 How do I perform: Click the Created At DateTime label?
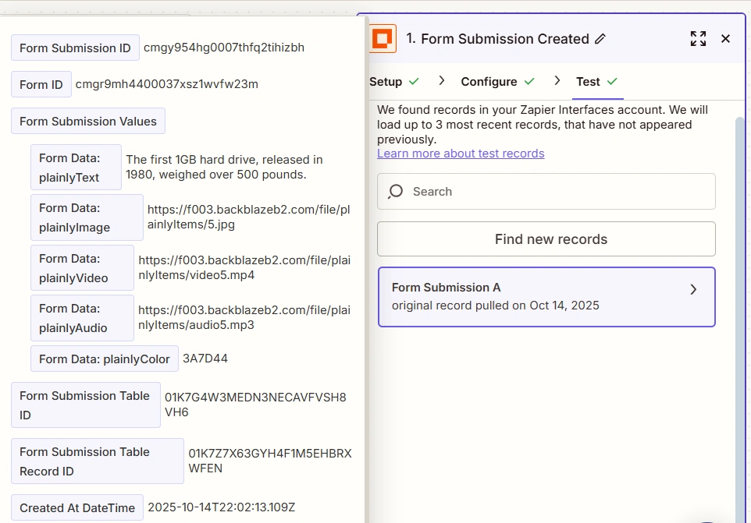[77, 507]
